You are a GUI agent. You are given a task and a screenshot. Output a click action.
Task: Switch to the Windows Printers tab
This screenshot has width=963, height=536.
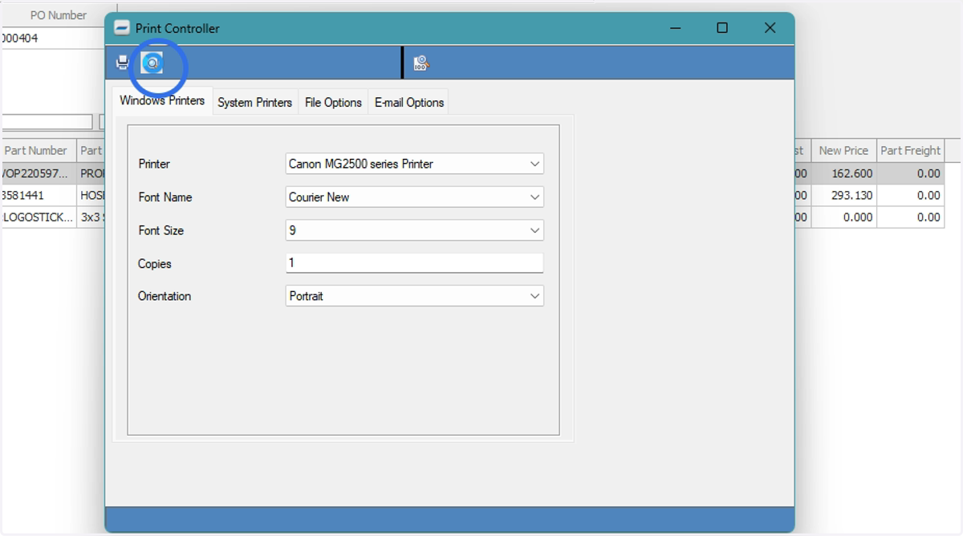pos(162,101)
